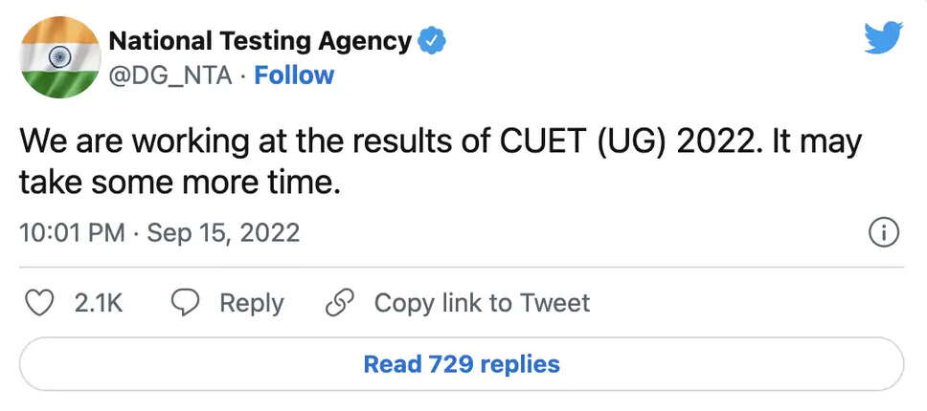Follow the DG_NTA account
This screenshot has height=411, width=927.
[x=294, y=76]
